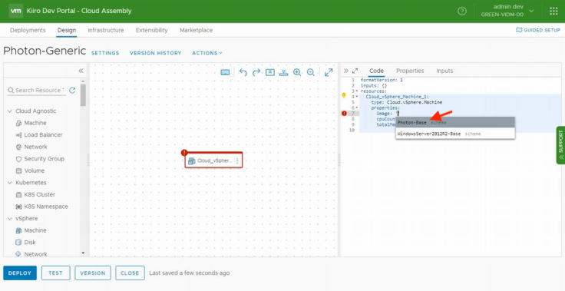Image resolution: width=565 pixels, height=291 pixels.
Task: Click the error marker on line 7
Action: [x=344, y=113]
